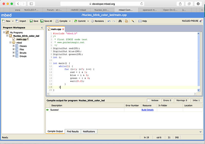Enable the Verbose checkbox
205x144 pixels.
tap(149, 100)
